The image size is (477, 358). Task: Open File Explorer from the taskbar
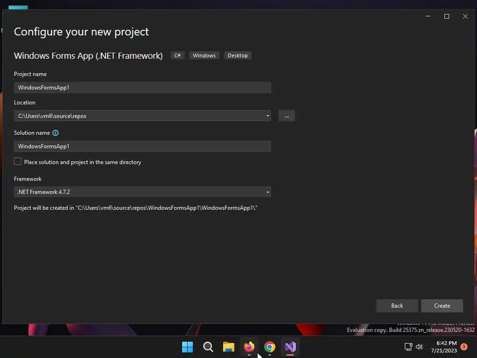point(228,347)
